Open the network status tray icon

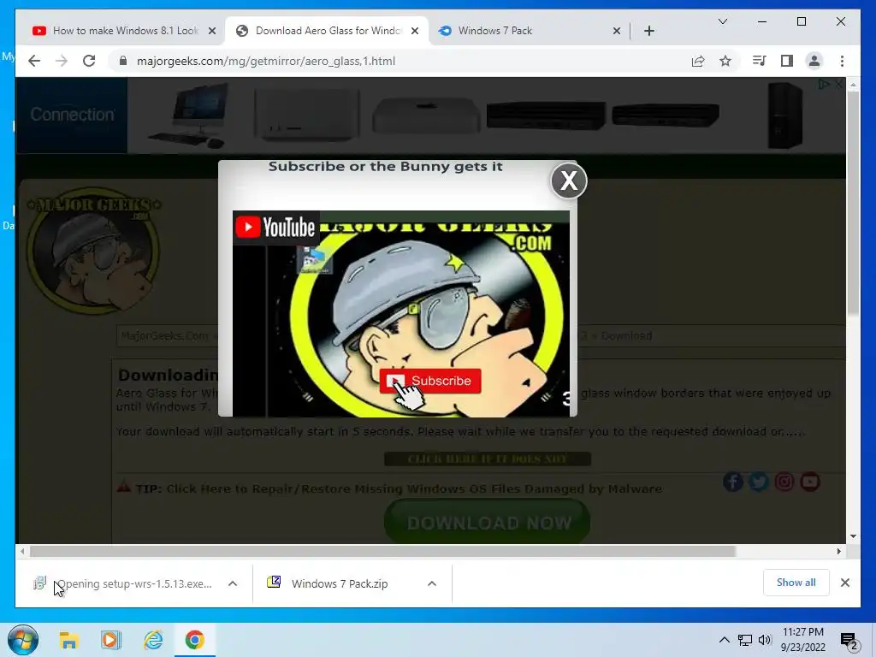pyautogui.click(x=745, y=640)
